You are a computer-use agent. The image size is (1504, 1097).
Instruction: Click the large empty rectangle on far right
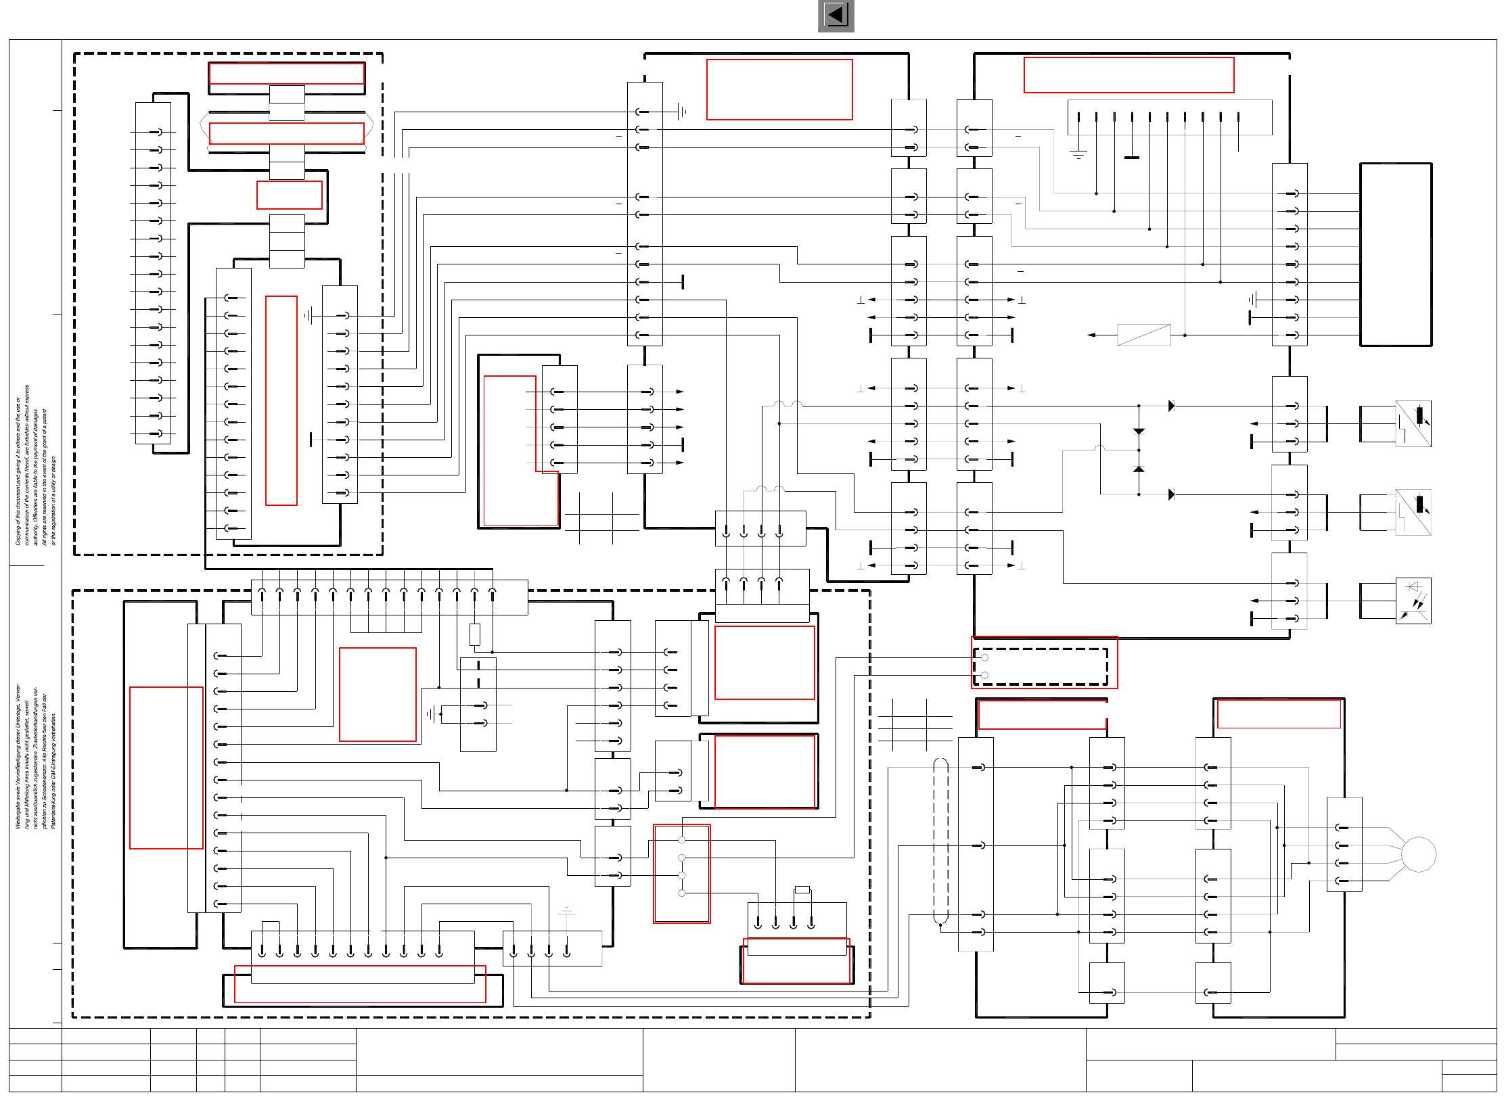(1396, 254)
